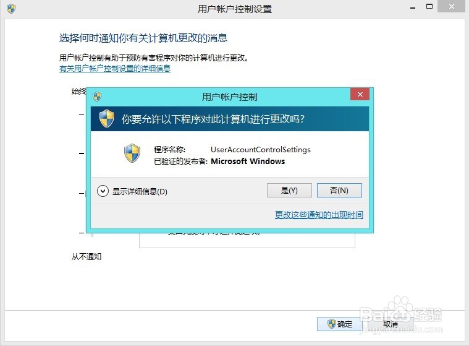This screenshot has height=346, width=469.
Task: Select the 从不通知 end of the slider
Action: (87, 256)
